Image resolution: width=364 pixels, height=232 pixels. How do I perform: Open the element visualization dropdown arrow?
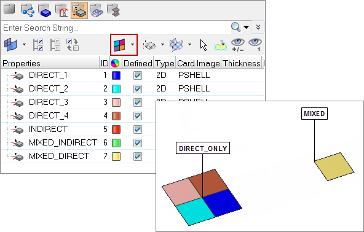click(x=162, y=45)
